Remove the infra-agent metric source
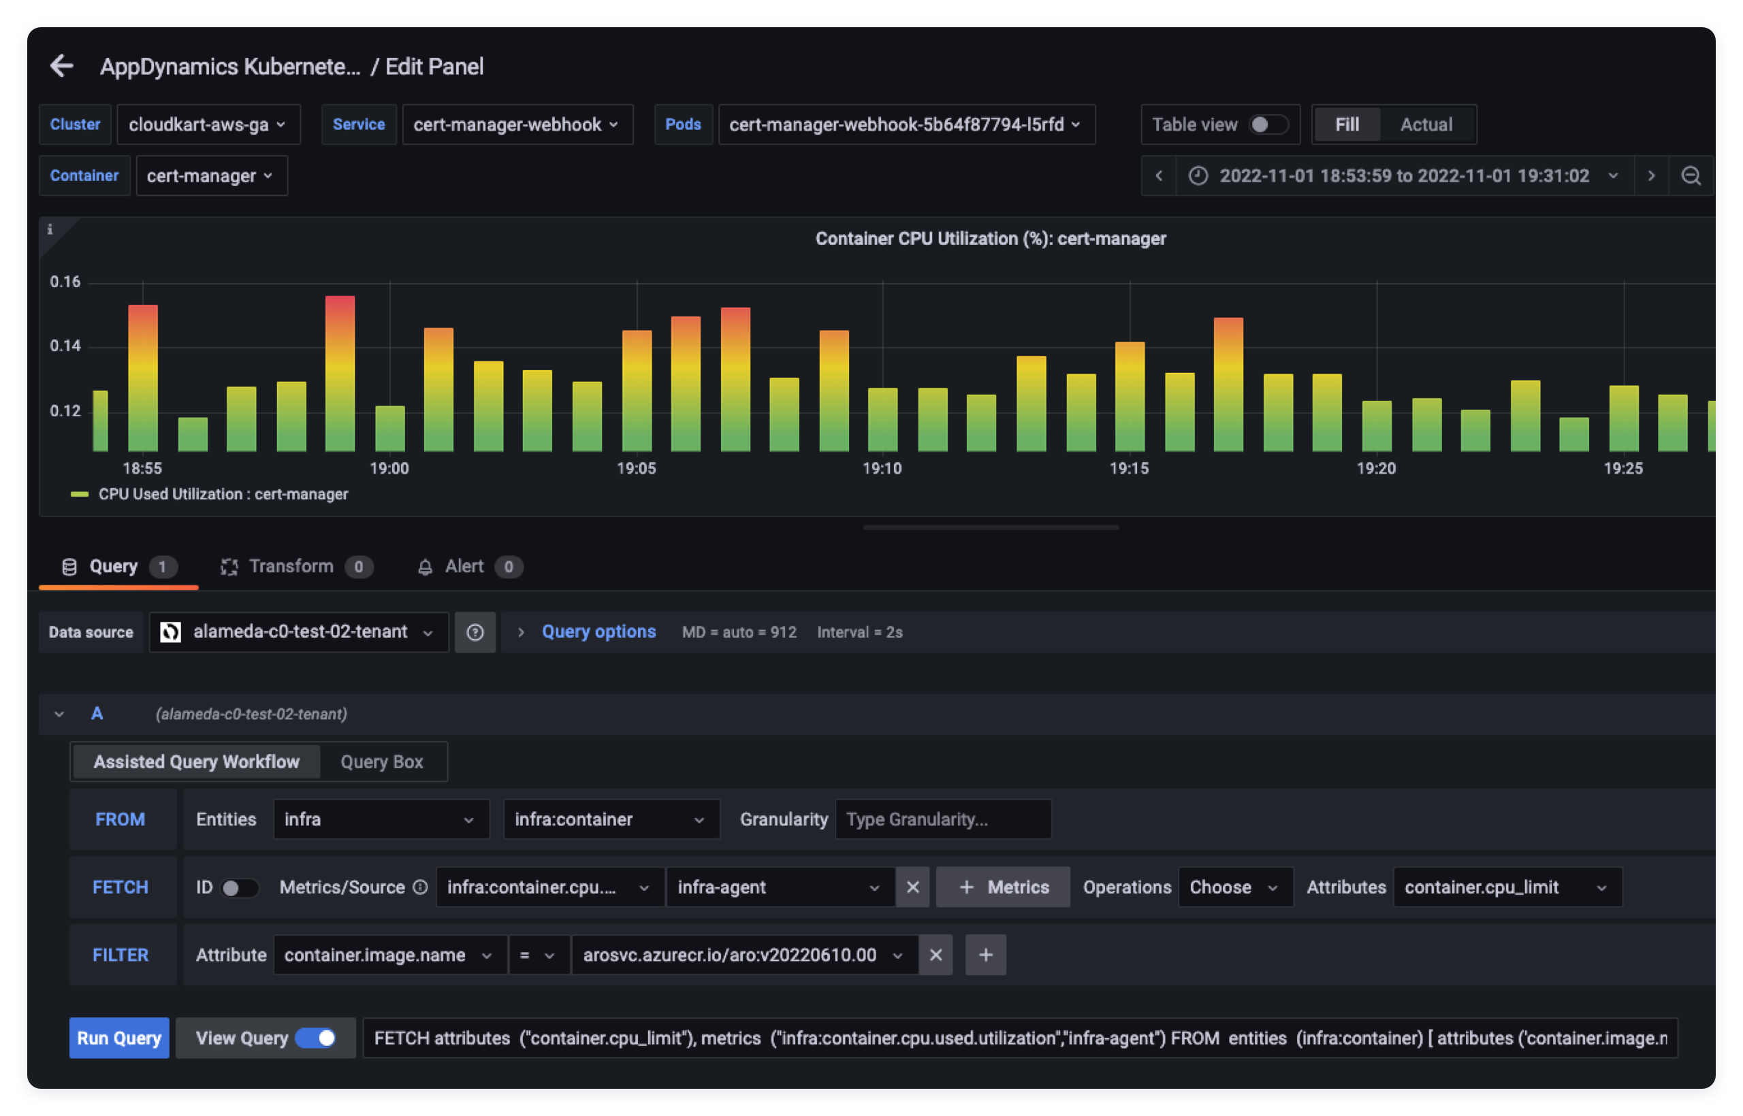The height and width of the screenshot is (1116, 1743). click(x=912, y=887)
